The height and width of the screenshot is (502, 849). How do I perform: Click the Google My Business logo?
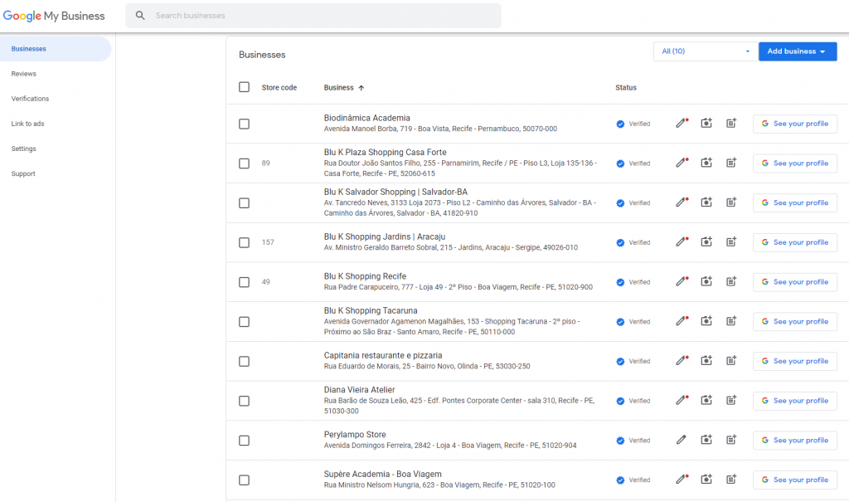(54, 16)
